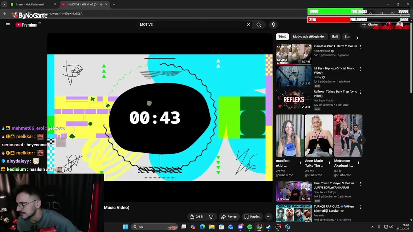Open Final Touch thumbnail 1:01:45
The height and width of the screenshot is (232, 413).
(294, 191)
